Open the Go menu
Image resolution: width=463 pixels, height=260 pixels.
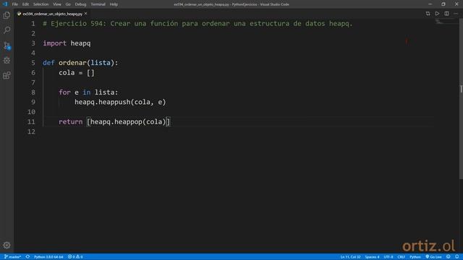tap(68, 4)
